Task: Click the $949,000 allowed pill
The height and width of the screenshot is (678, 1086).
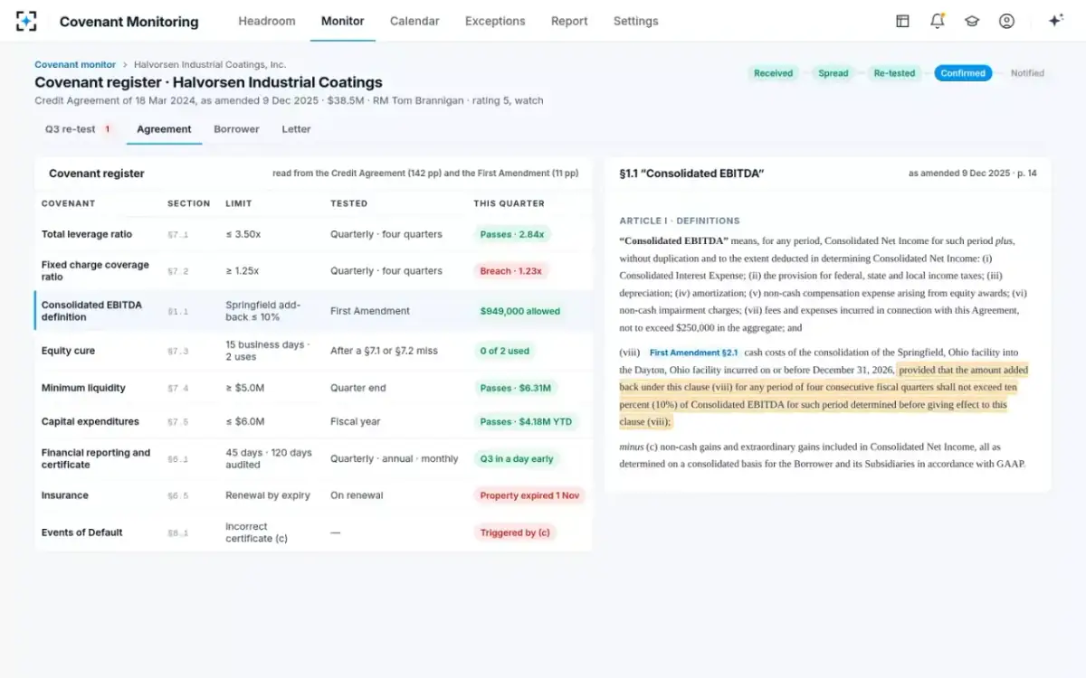Action: click(519, 311)
